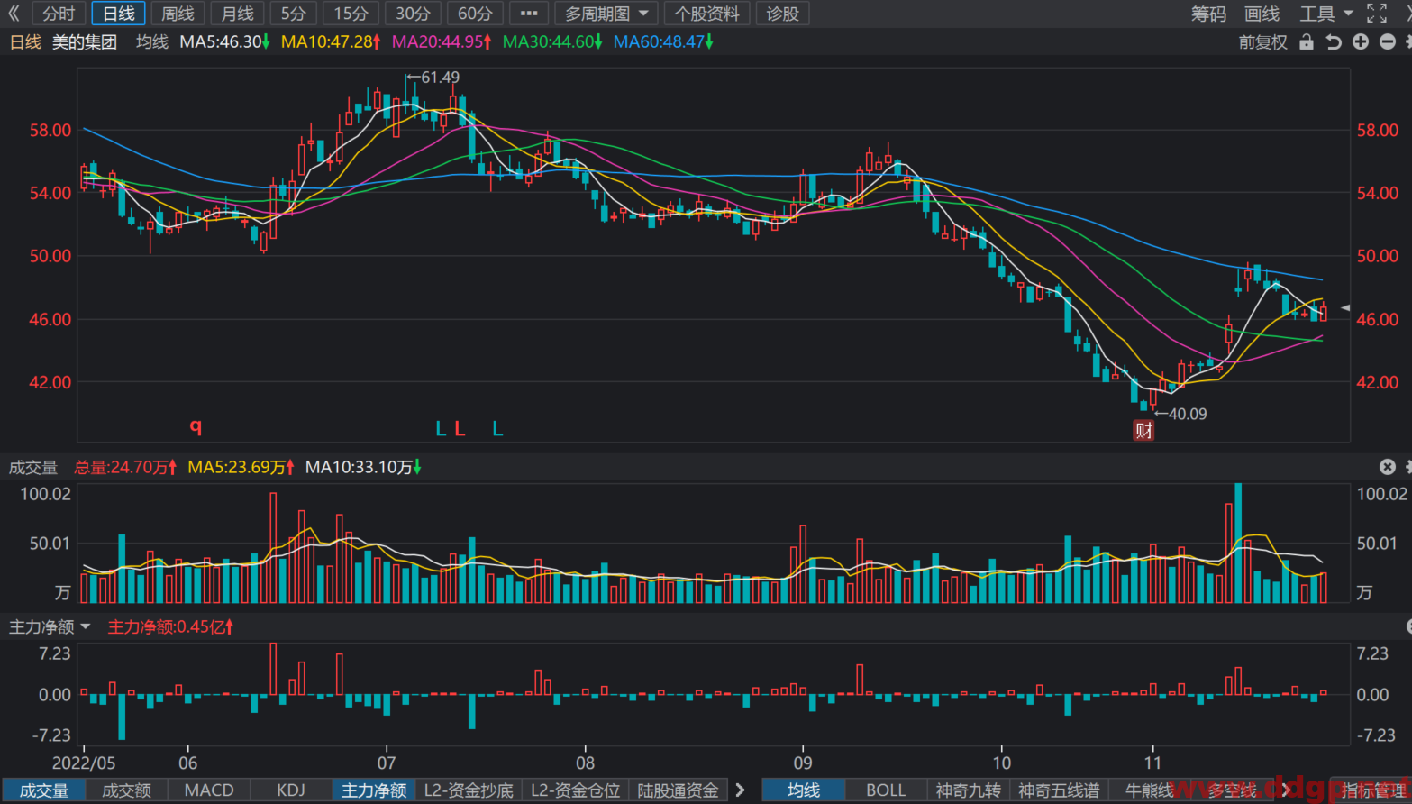Select the MACD indicator tab
The height and width of the screenshot is (804, 1412).
[209, 790]
